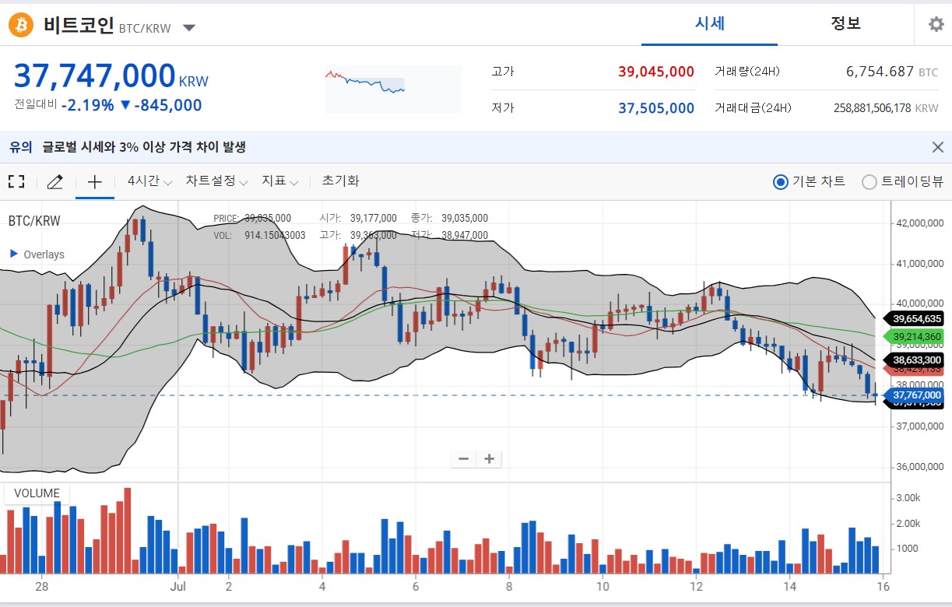Click the 24H volume 6,754.687
This screenshot has width=952, height=607.
[x=880, y=72]
